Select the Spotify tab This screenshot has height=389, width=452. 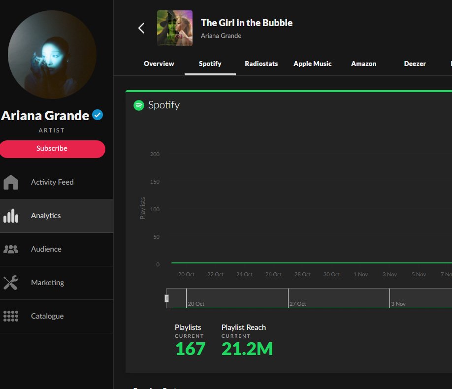pos(210,64)
